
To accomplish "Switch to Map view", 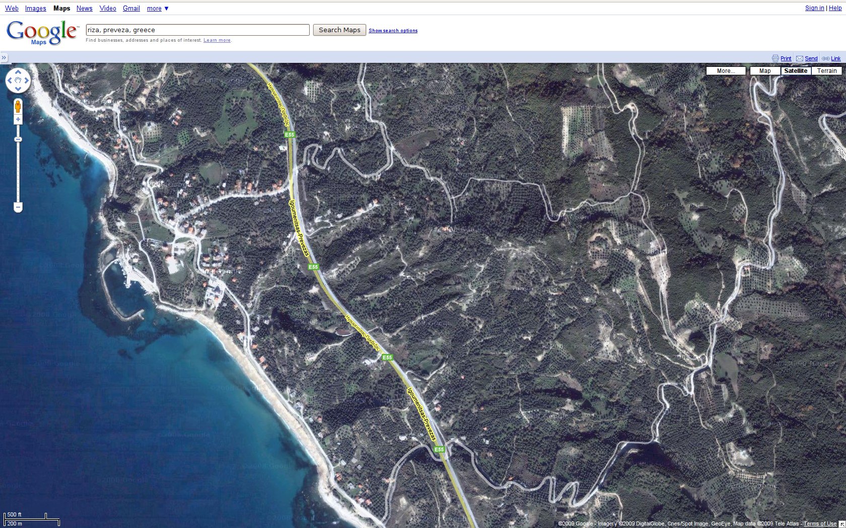I will point(764,71).
